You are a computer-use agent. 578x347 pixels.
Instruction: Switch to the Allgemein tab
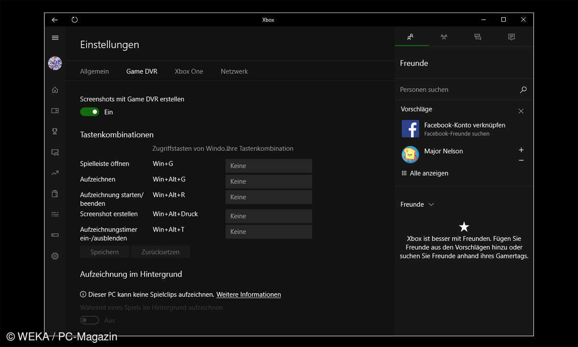(x=94, y=71)
